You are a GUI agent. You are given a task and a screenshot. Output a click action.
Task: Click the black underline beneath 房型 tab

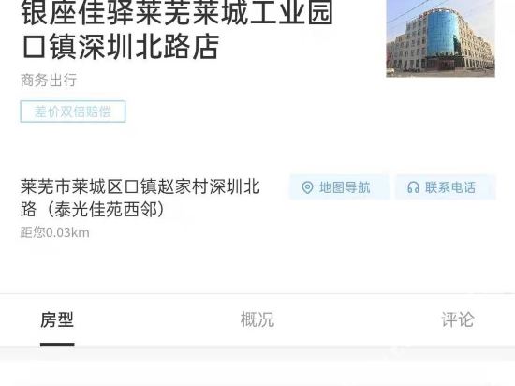[57, 344]
